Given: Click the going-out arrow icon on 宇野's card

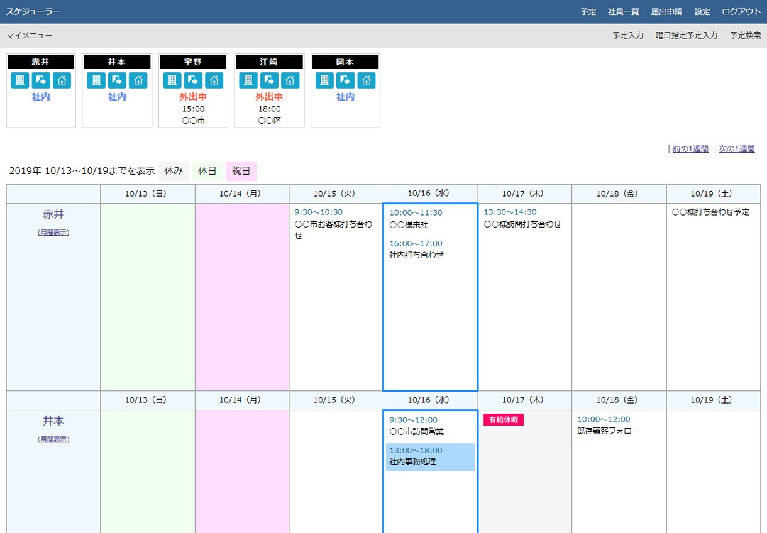Looking at the screenshot, I should click(193, 80).
